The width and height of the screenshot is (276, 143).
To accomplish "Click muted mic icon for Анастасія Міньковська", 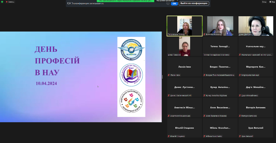I will [x=169, y=116].
